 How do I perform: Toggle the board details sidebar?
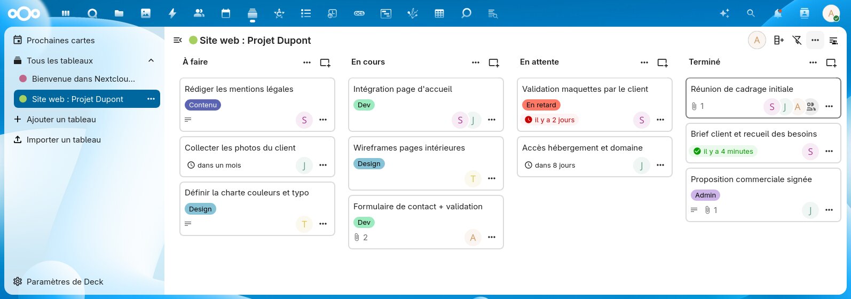[833, 41]
